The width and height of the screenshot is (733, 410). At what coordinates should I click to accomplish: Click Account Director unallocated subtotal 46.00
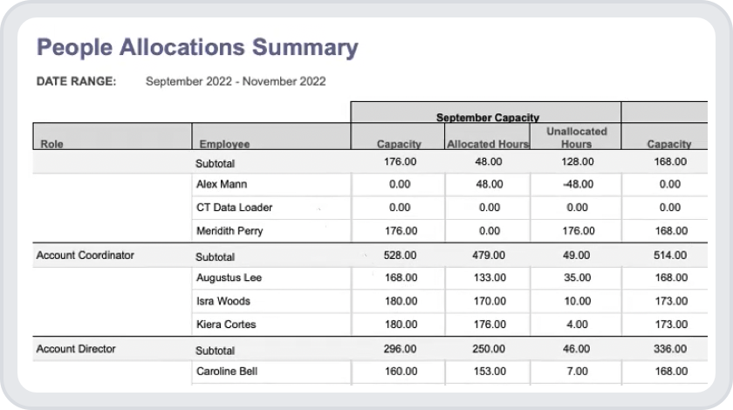[577, 349]
